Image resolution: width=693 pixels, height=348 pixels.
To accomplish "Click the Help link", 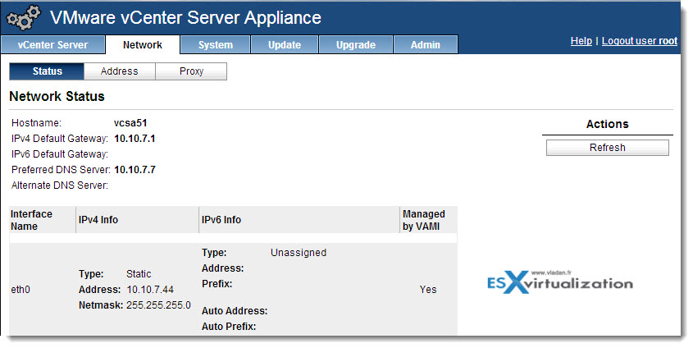I will coord(581,41).
